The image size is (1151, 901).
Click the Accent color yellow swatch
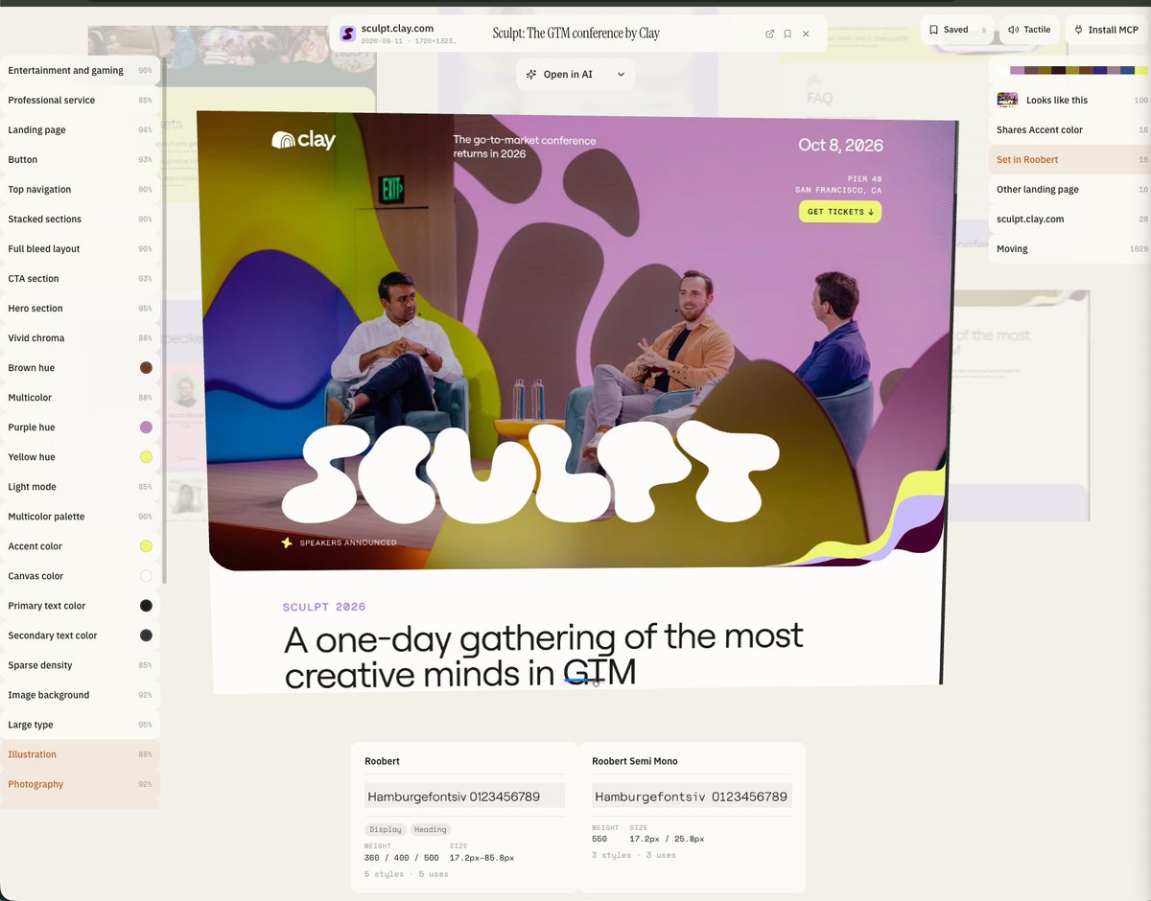click(146, 546)
